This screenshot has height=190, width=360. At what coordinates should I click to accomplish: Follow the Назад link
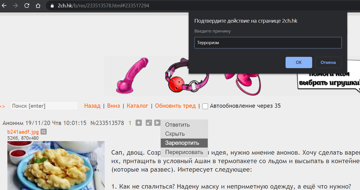pyautogui.click(x=92, y=106)
